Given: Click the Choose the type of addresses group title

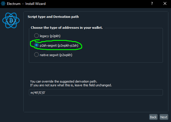Looking at the screenshot, I should 67,28.
